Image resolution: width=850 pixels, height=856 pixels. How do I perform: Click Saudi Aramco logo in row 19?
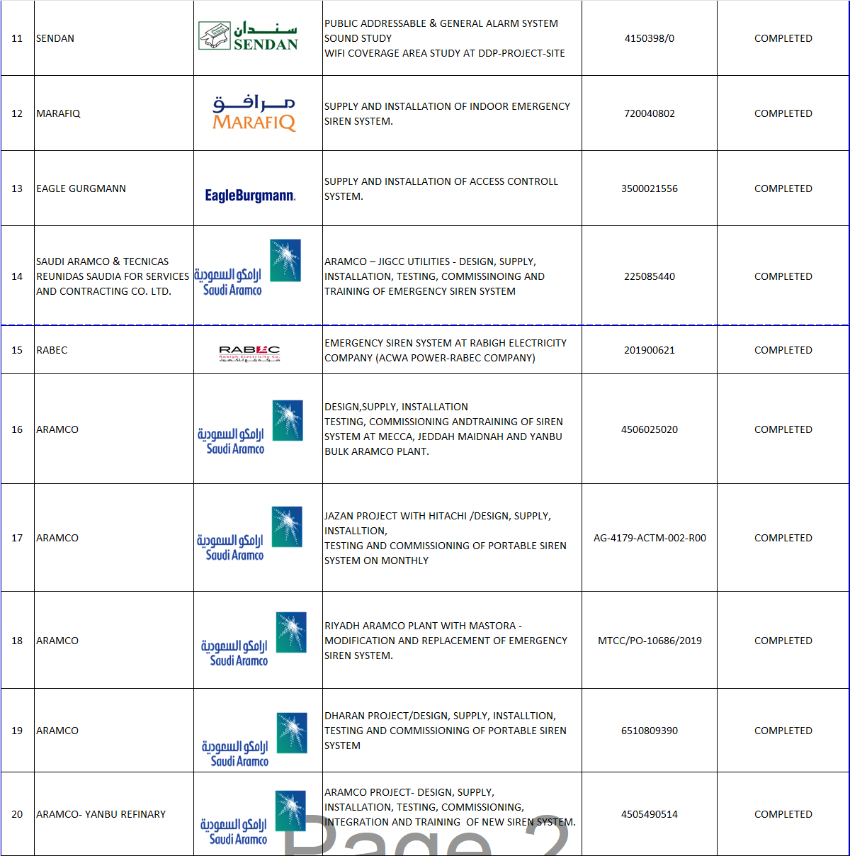click(254, 740)
